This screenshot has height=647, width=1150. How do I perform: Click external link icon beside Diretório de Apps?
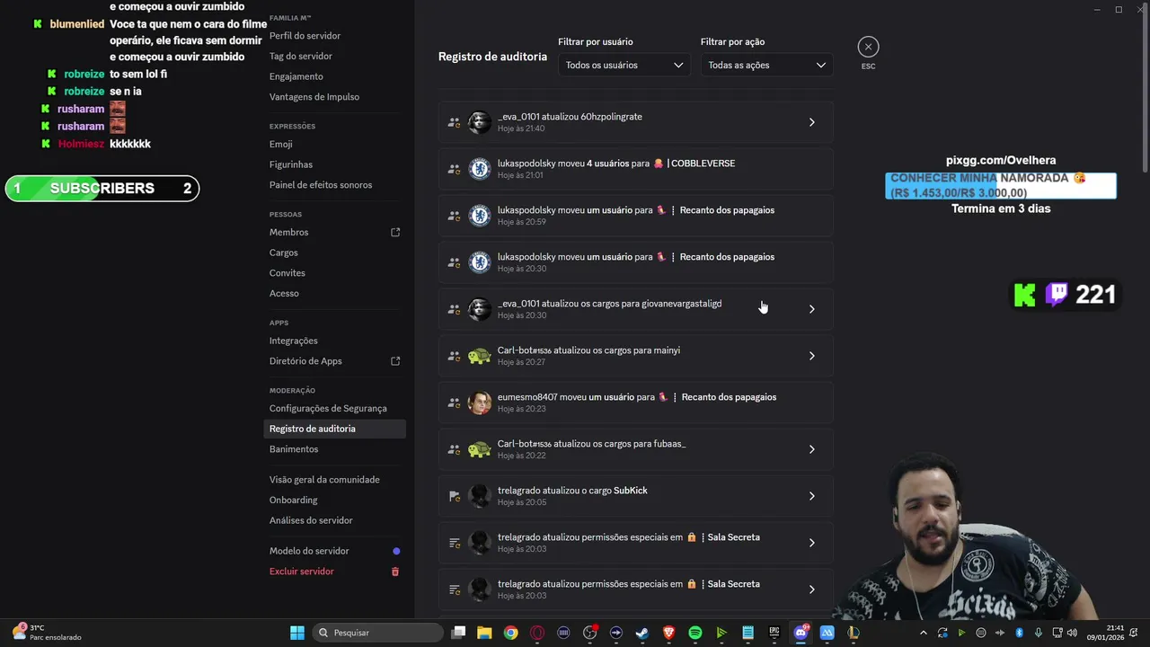pos(395,361)
